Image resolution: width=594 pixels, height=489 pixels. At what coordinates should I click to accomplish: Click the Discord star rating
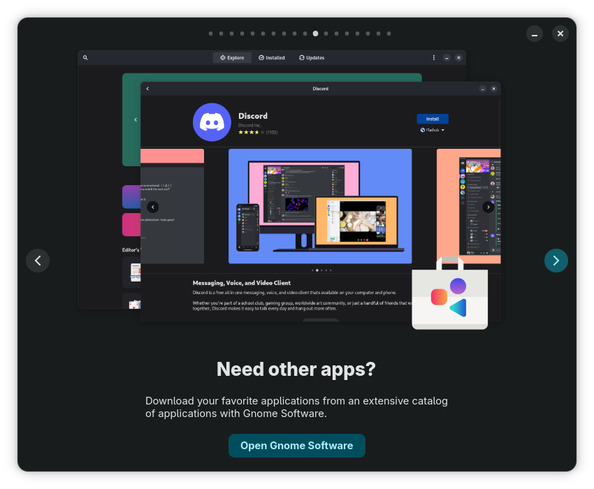pos(251,132)
